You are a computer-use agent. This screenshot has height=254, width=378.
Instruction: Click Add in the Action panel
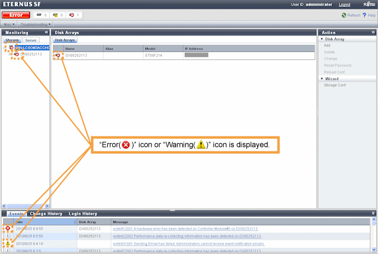pyautogui.click(x=327, y=45)
